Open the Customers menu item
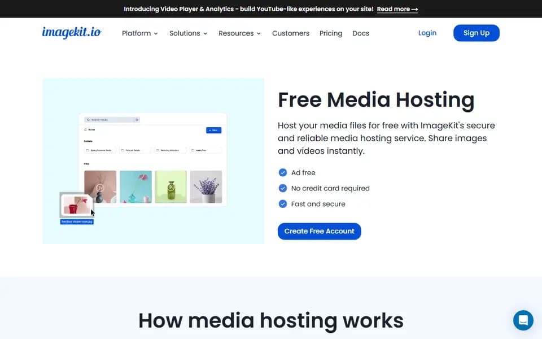 291,33
